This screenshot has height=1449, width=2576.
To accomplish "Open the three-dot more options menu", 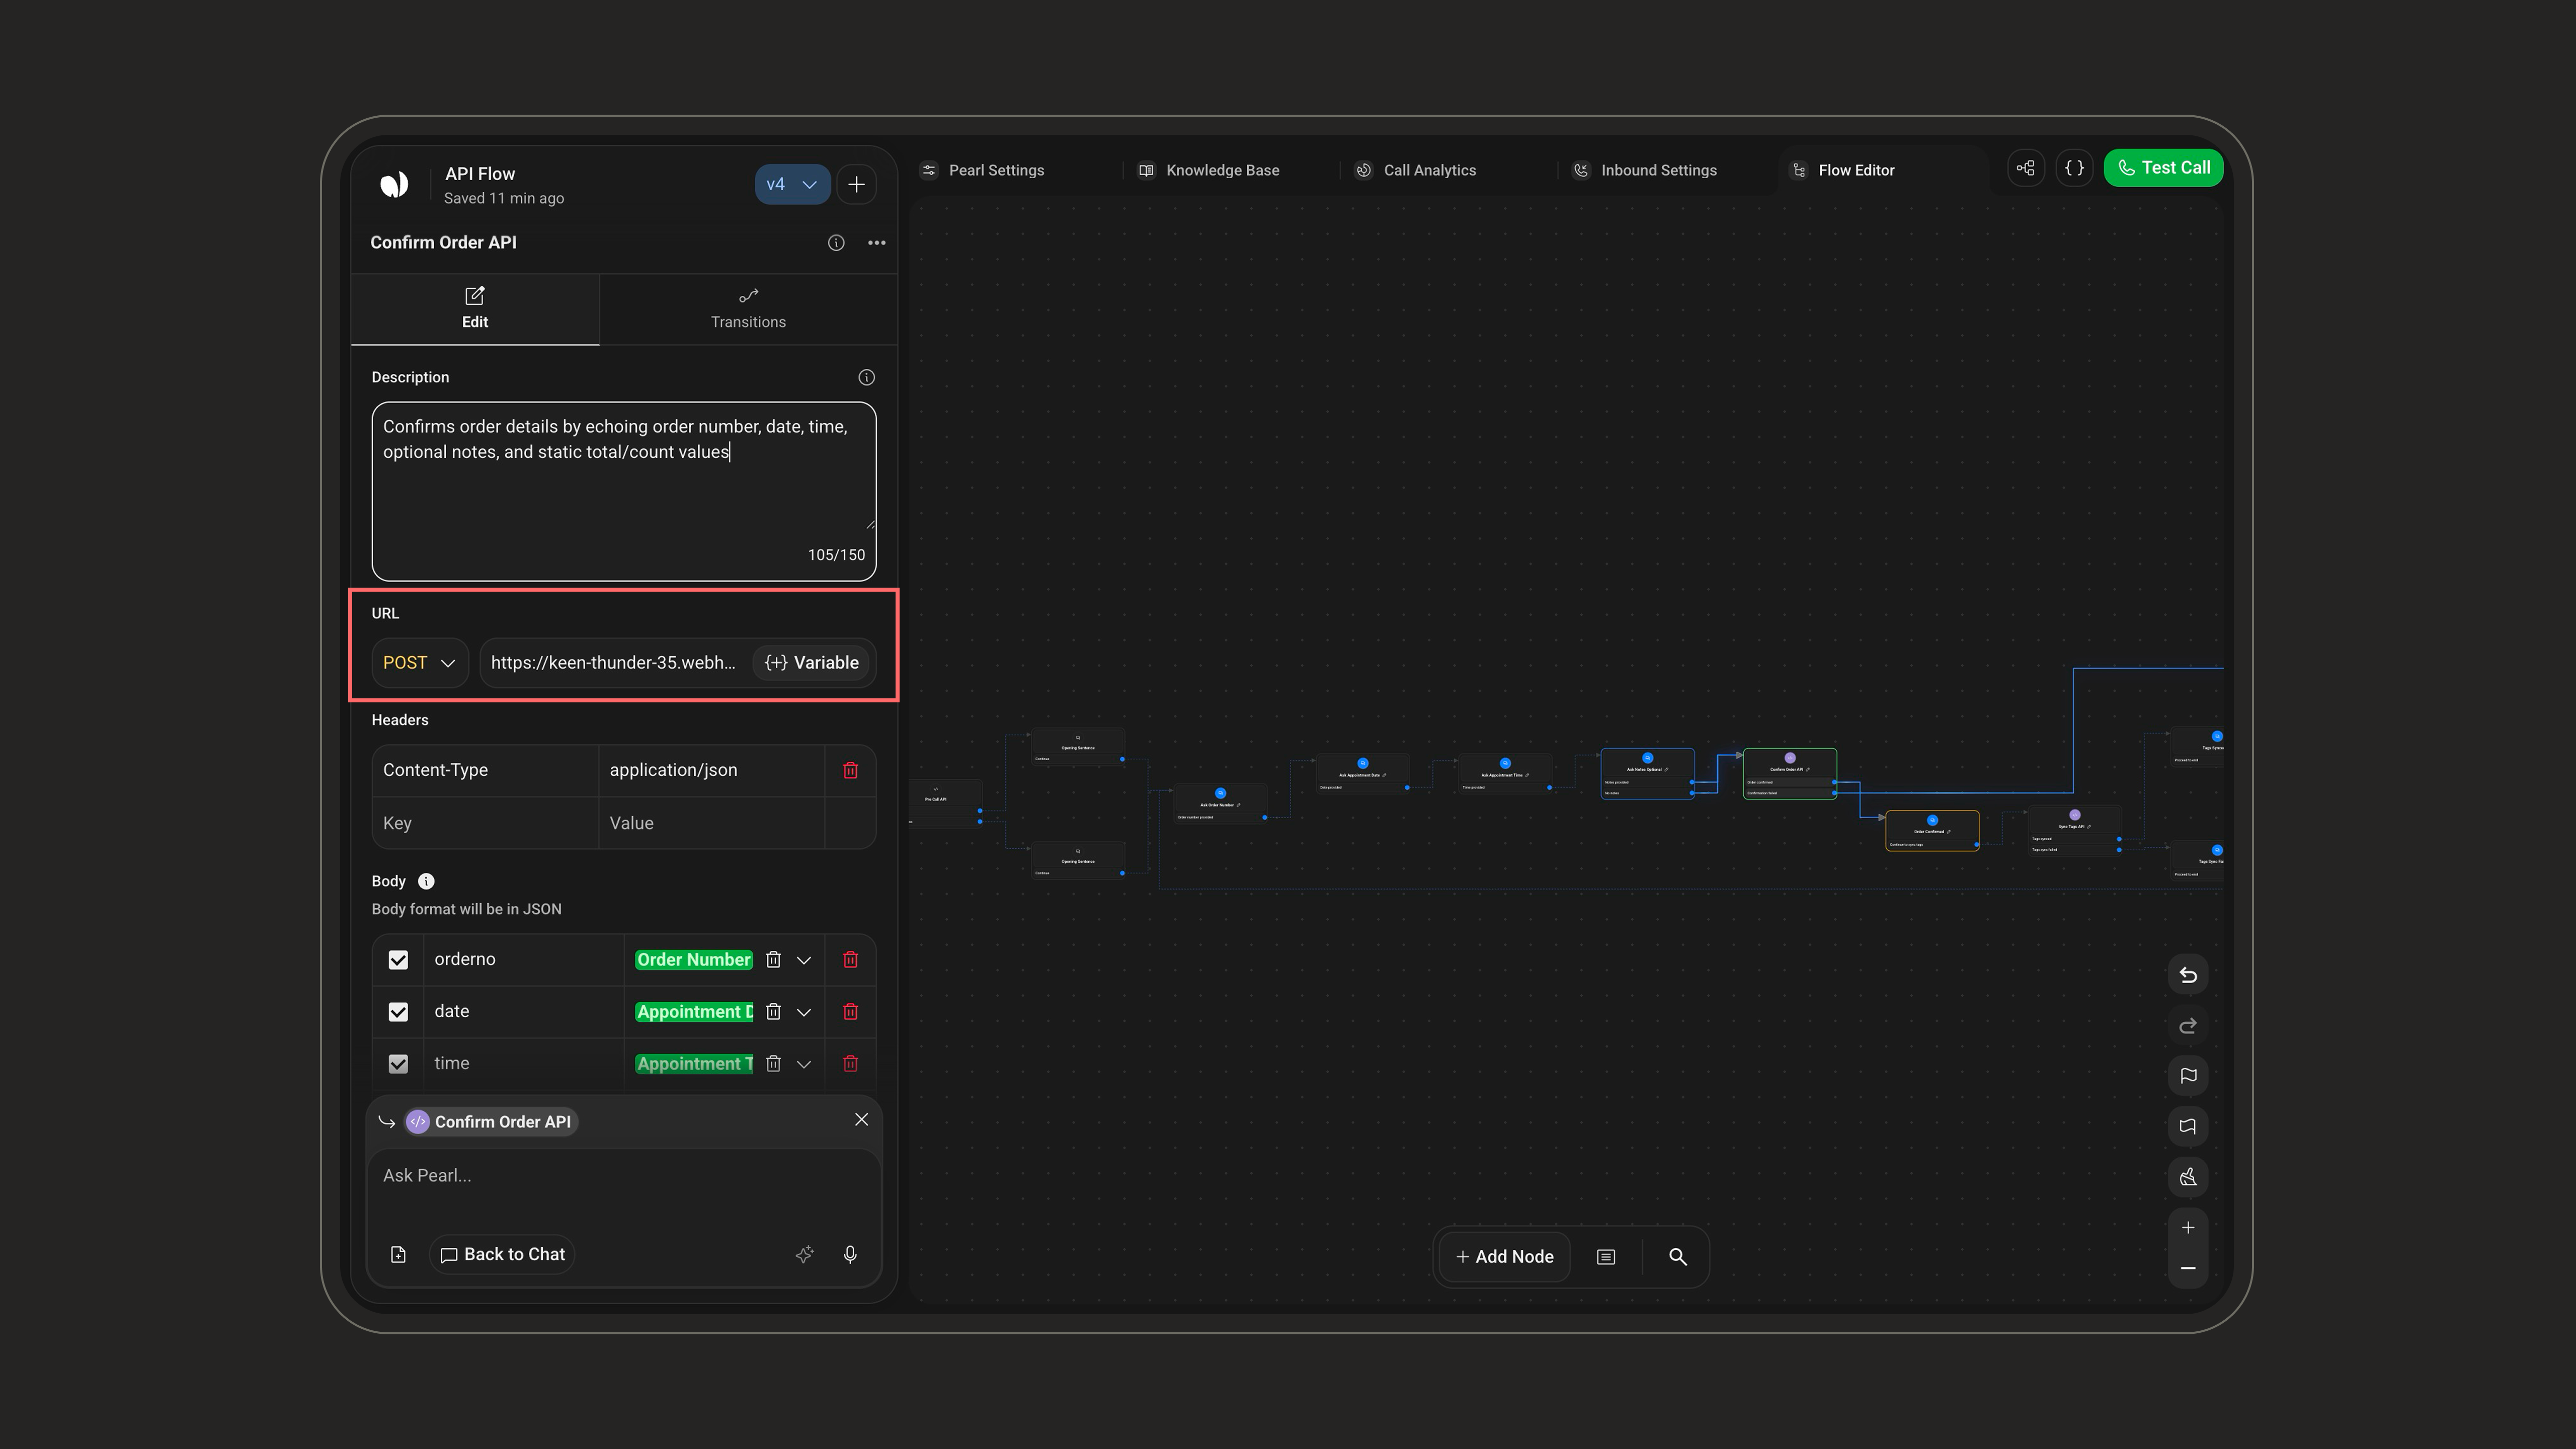I will pyautogui.click(x=877, y=243).
